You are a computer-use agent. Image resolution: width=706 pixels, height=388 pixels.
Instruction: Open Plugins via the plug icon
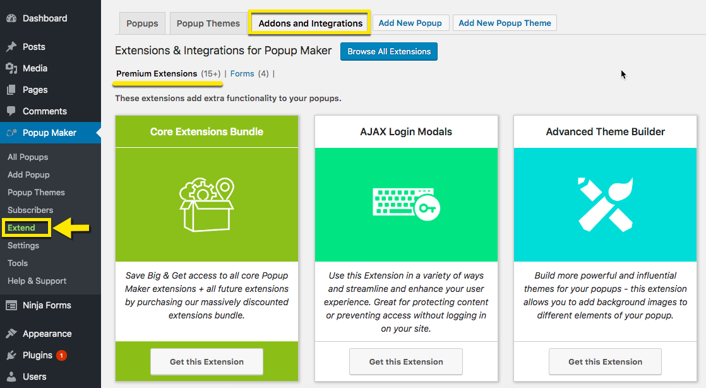[x=14, y=355]
